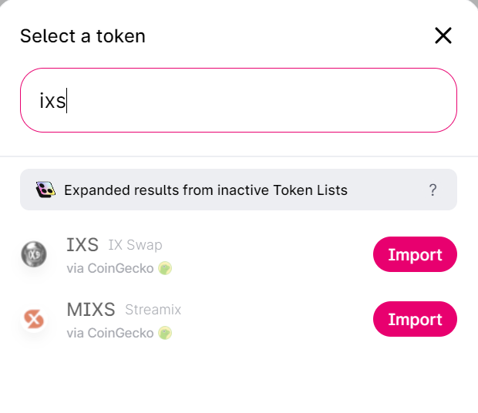Click the IX Swap token name
This screenshot has height=413, width=478.
point(136,245)
